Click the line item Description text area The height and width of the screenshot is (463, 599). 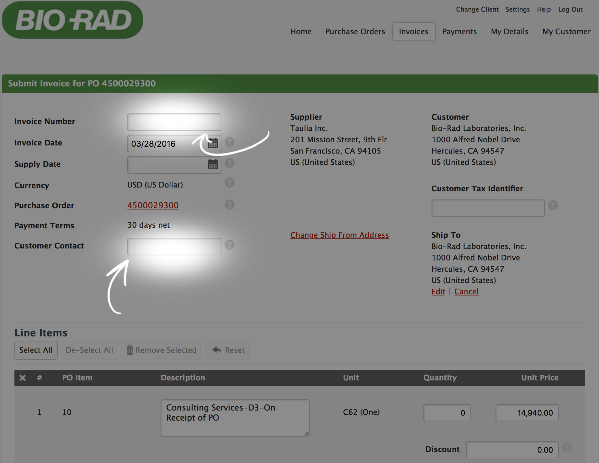click(235, 418)
